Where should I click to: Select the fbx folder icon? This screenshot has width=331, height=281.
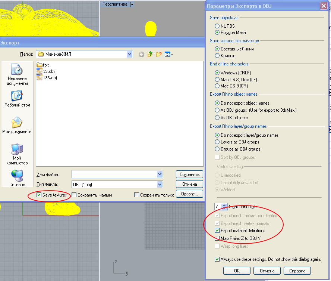click(x=40, y=65)
